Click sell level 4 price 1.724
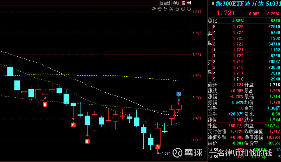Image resolution: width=281 pixels, height=162 pixels. [238, 33]
